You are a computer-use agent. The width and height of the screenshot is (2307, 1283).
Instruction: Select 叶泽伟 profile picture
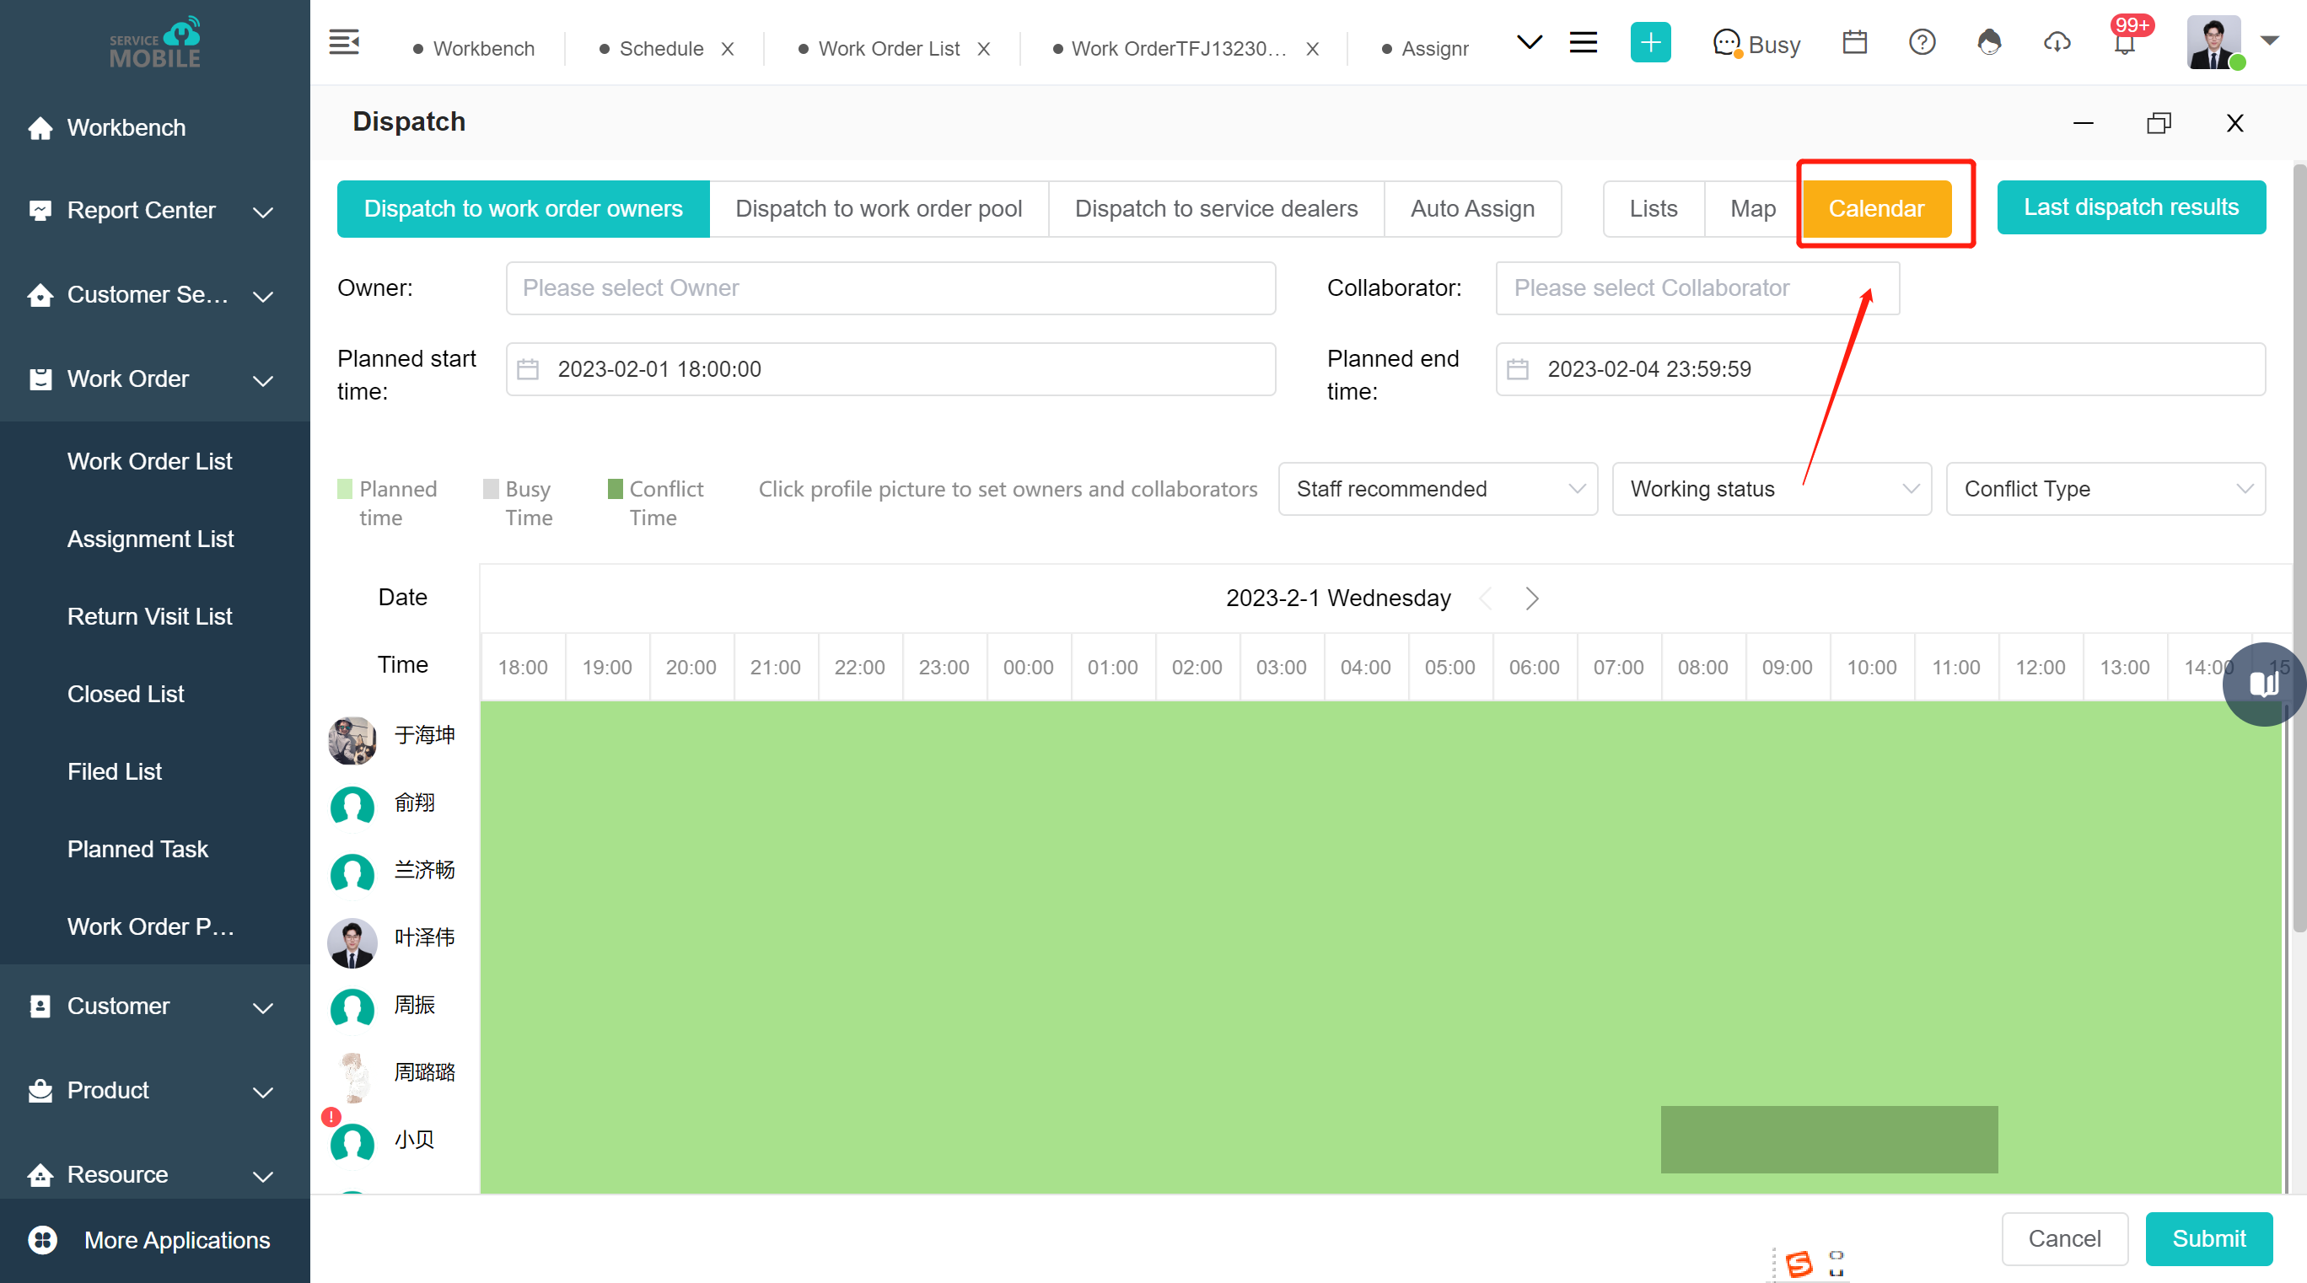[x=352, y=942]
